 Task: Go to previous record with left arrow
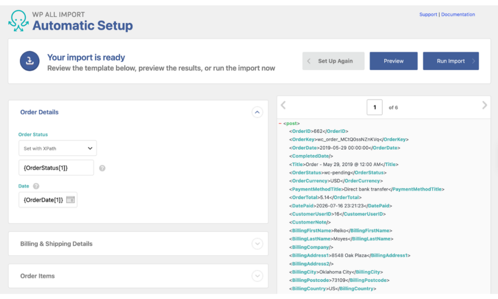pos(284,105)
